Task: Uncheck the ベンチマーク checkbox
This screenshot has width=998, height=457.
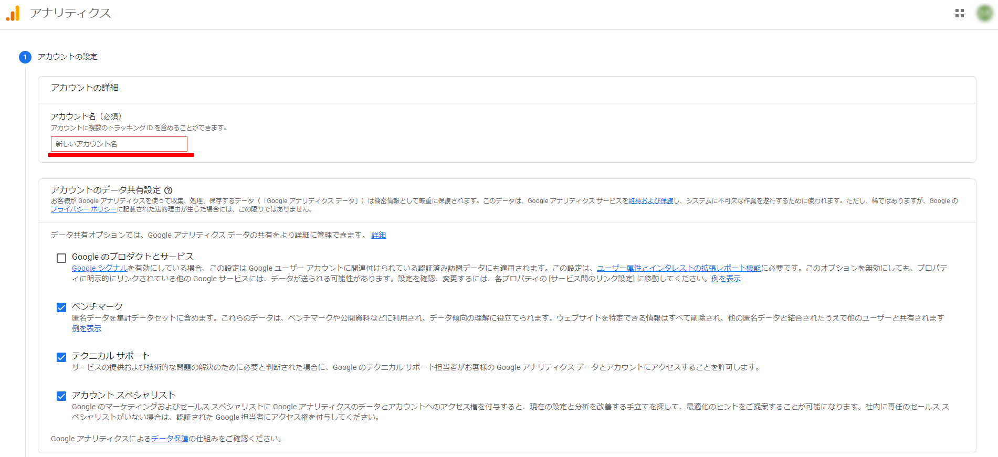Action: click(x=61, y=307)
